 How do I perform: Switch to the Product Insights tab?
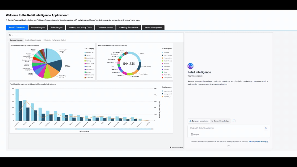coord(38,28)
